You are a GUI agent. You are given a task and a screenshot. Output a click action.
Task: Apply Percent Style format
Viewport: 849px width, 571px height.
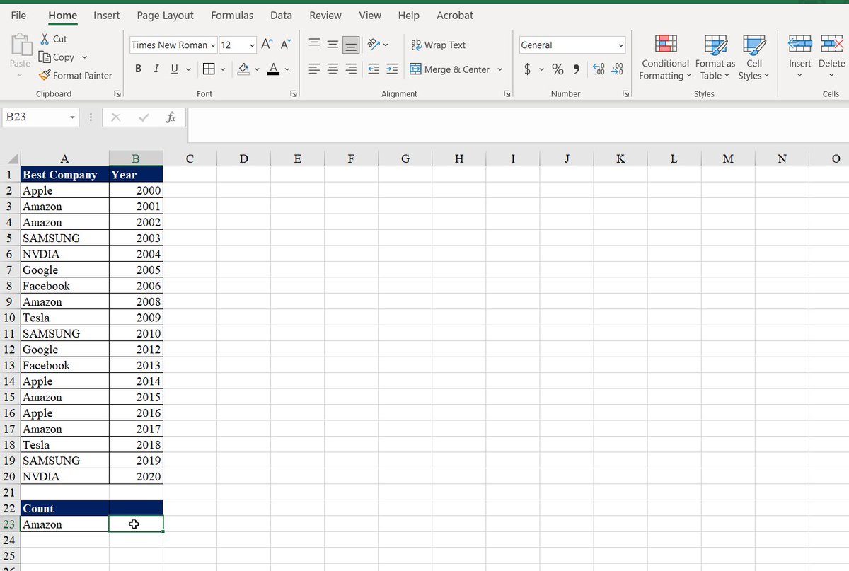point(558,69)
